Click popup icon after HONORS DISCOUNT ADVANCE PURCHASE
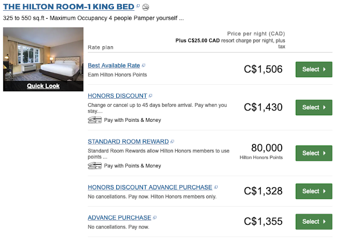 pos(216,188)
